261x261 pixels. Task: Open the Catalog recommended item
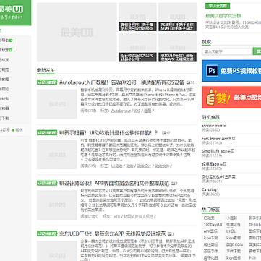pos(209,189)
